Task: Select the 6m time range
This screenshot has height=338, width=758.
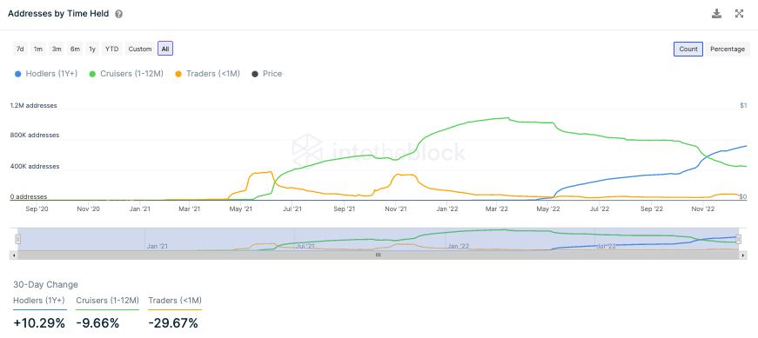Action: pos(75,49)
